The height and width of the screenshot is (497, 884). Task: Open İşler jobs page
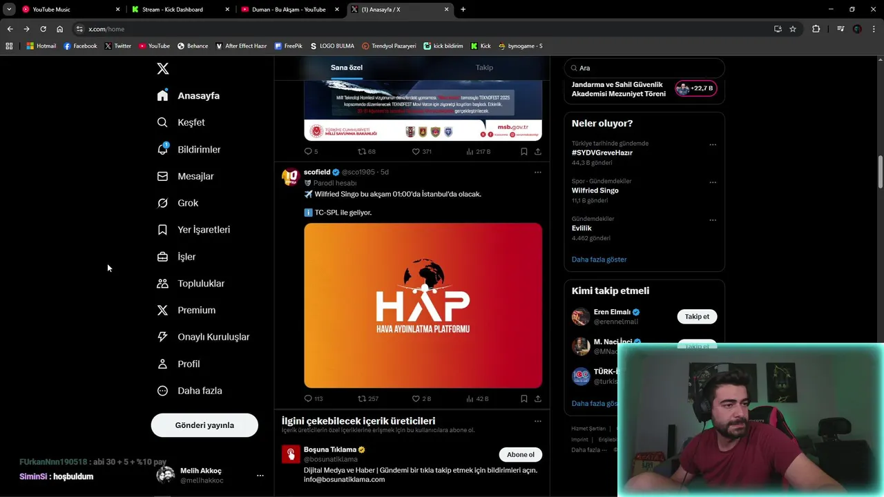[177, 256]
